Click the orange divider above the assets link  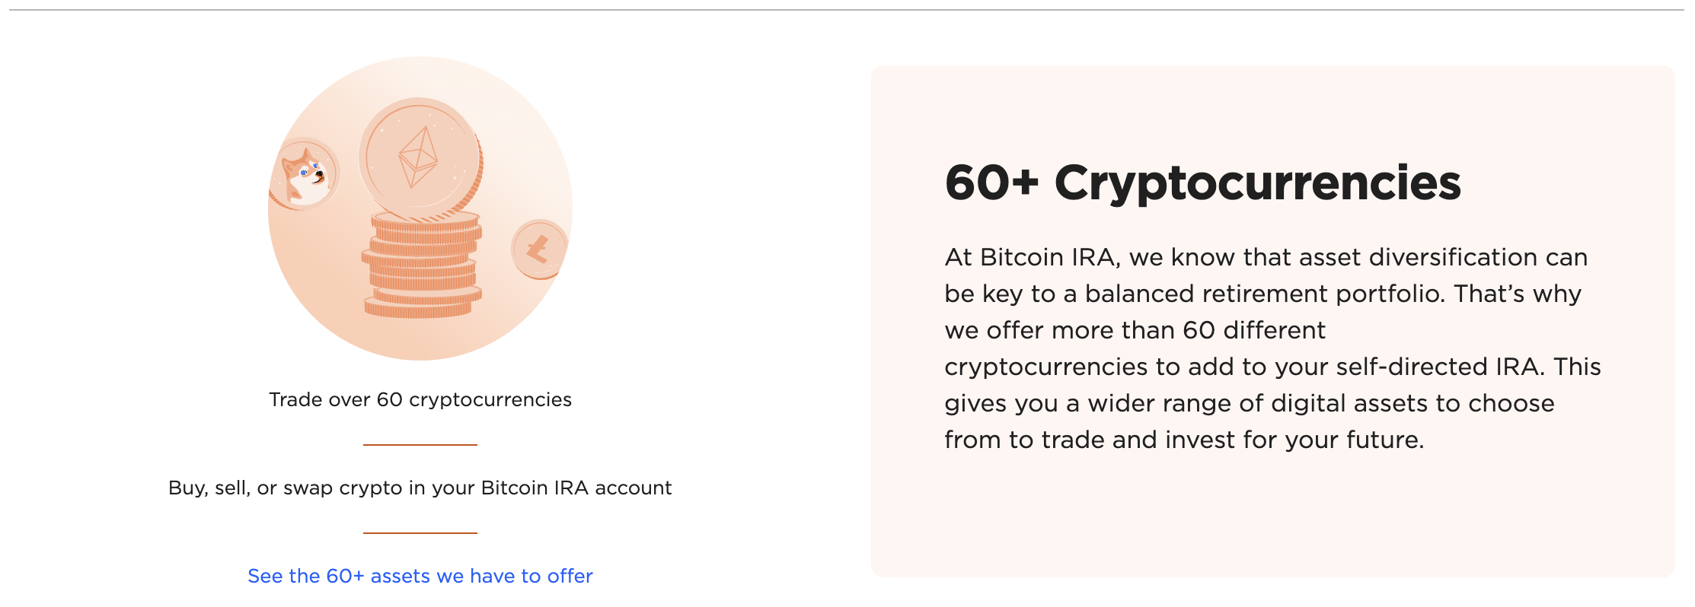[420, 533]
